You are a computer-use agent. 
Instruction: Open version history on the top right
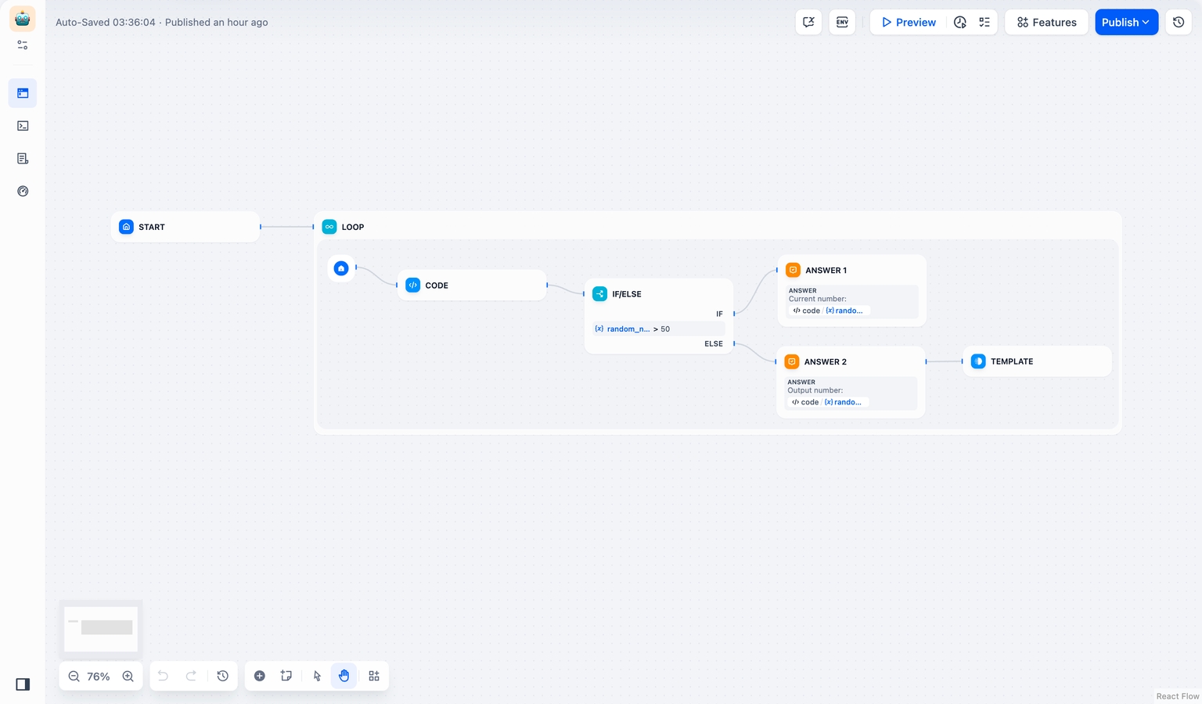click(x=1179, y=22)
